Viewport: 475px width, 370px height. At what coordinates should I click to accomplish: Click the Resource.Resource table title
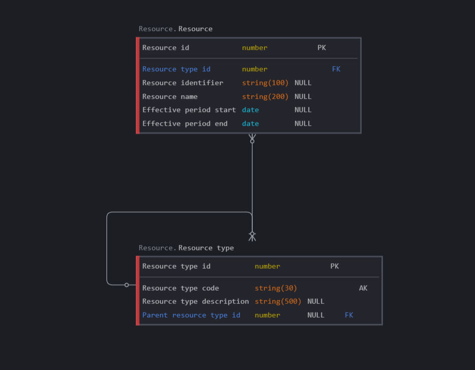tap(175, 29)
